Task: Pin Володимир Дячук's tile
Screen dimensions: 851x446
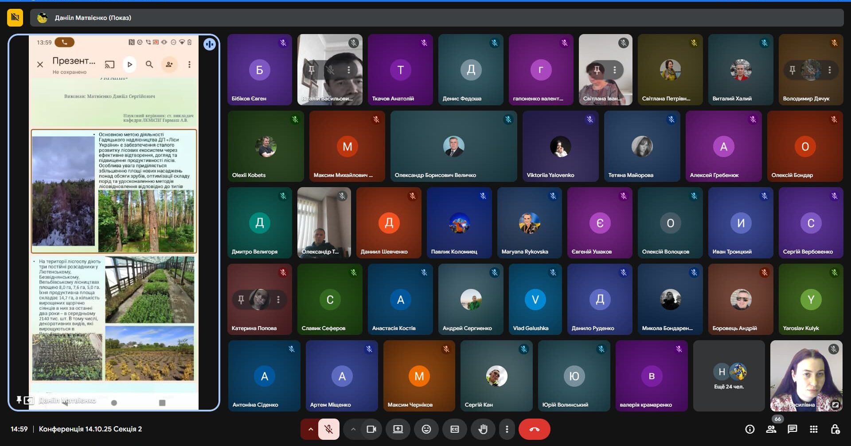Action: 792,70
